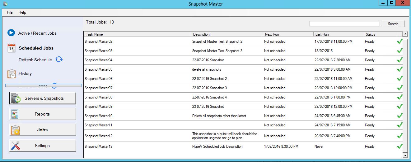
Task: Click the search text field
Action: point(344,24)
